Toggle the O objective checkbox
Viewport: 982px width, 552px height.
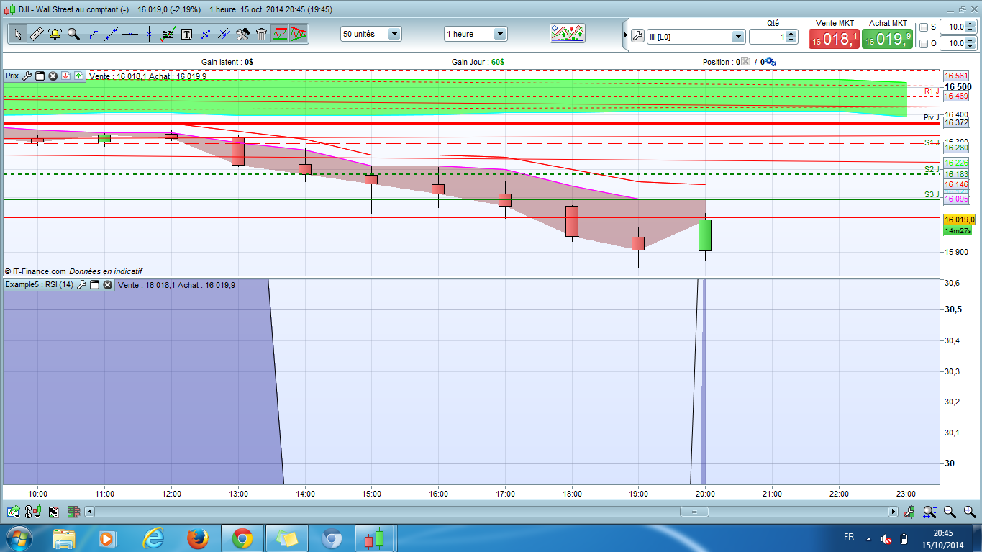(924, 44)
